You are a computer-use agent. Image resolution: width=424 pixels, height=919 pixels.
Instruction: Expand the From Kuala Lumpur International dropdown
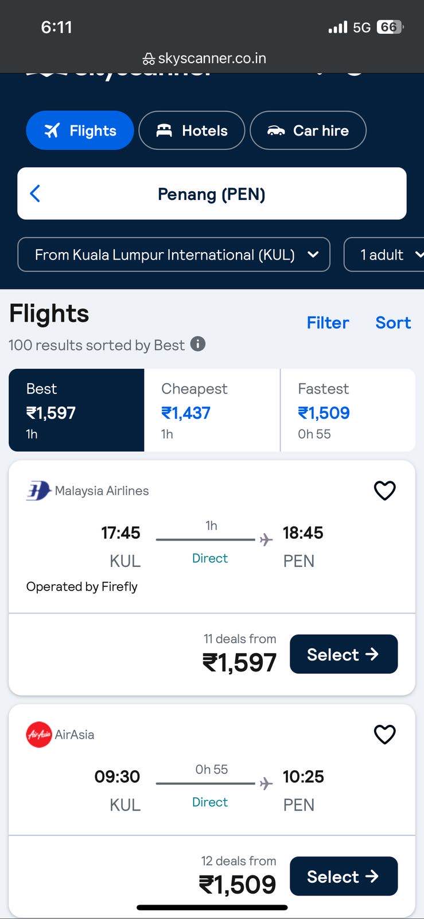pos(174,254)
